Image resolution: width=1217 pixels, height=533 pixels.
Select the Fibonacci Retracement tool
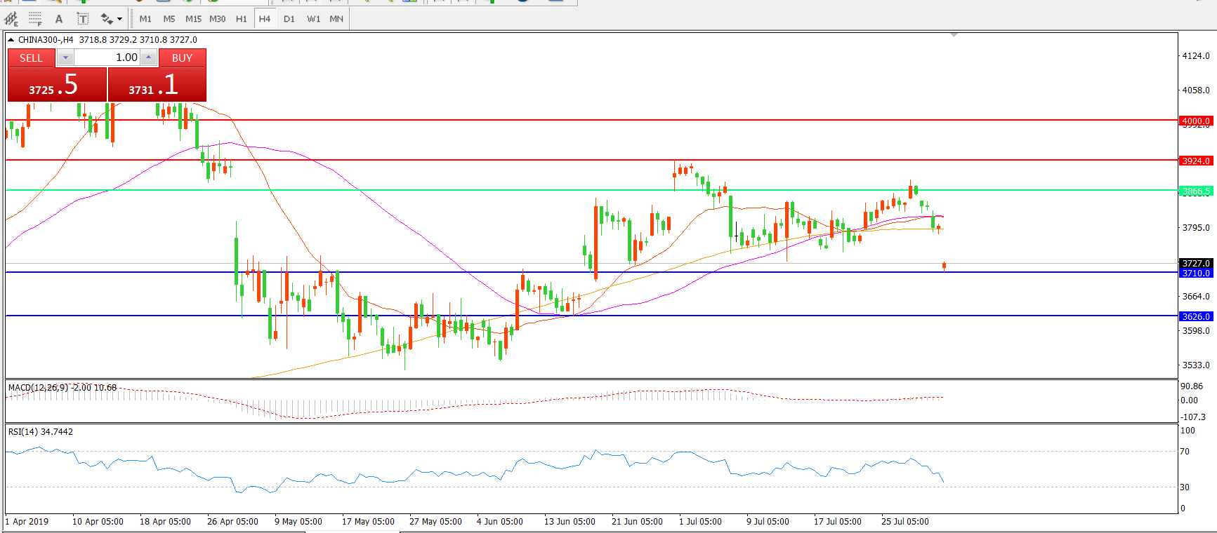[35, 19]
